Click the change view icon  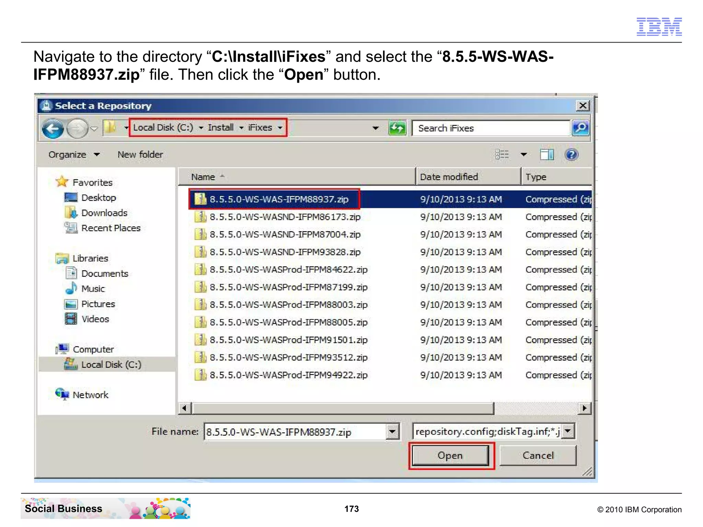pyautogui.click(x=502, y=155)
